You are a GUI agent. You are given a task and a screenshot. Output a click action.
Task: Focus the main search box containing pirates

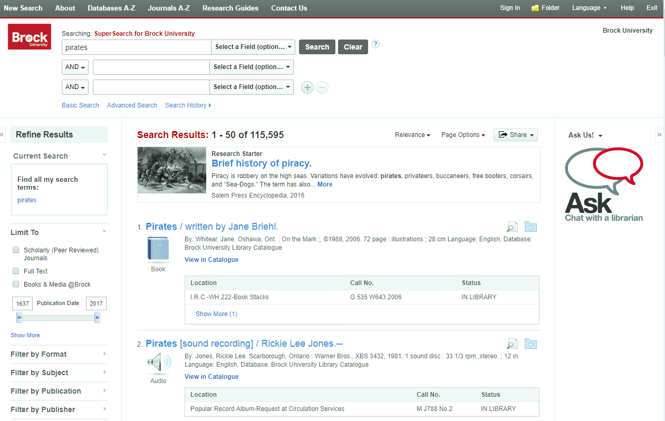(x=136, y=47)
